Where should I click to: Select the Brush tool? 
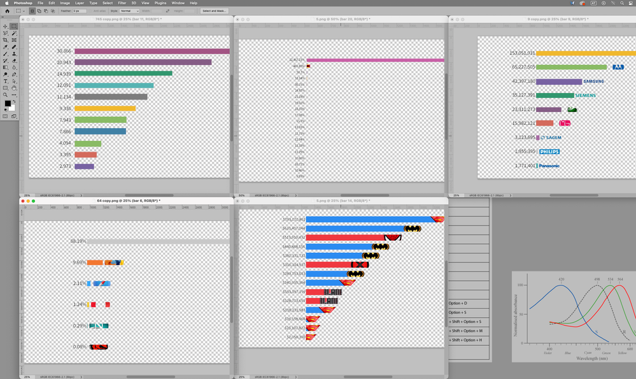[x=5, y=54]
